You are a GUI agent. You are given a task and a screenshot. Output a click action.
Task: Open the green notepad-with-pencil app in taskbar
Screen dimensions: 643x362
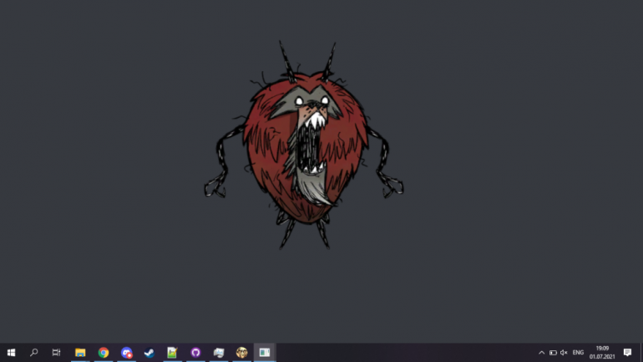coord(172,353)
